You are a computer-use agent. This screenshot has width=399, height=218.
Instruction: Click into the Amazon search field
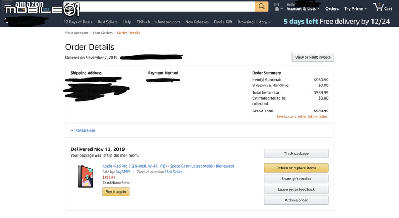click(x=167, y=6)
